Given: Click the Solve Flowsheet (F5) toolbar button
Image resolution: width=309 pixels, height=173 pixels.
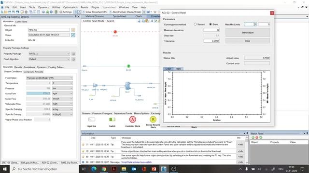Looking at the screenshot, I should [x=95, y=12].
